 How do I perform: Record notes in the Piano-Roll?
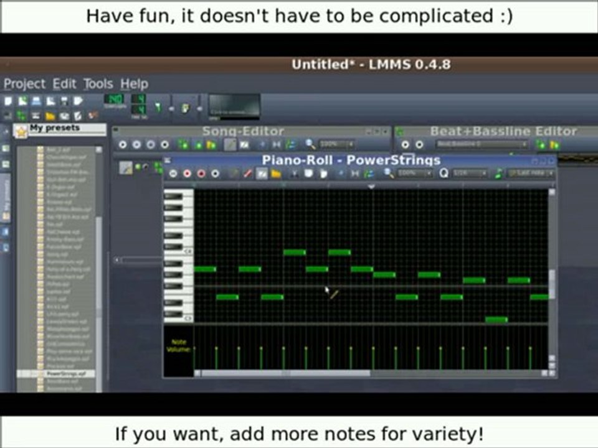(187, 174)
